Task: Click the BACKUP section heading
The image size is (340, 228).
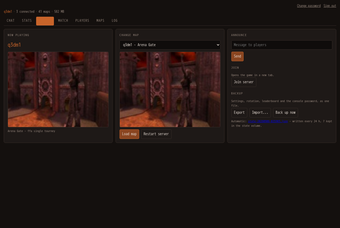Action: pyautogui.click(x=237, y=94)
